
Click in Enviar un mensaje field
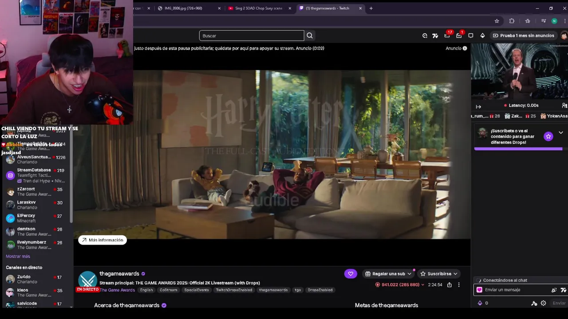[x=514, y=290]
